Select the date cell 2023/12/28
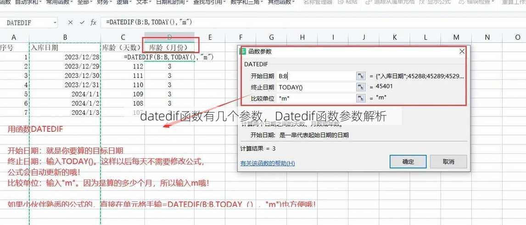This screenshot has height=225, width=526. click(65, 57)
